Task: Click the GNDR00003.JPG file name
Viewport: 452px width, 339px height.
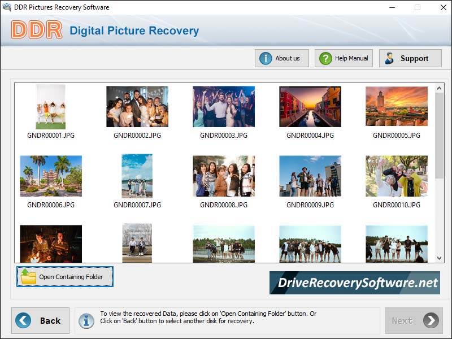Action: click(x=224, y=136)
